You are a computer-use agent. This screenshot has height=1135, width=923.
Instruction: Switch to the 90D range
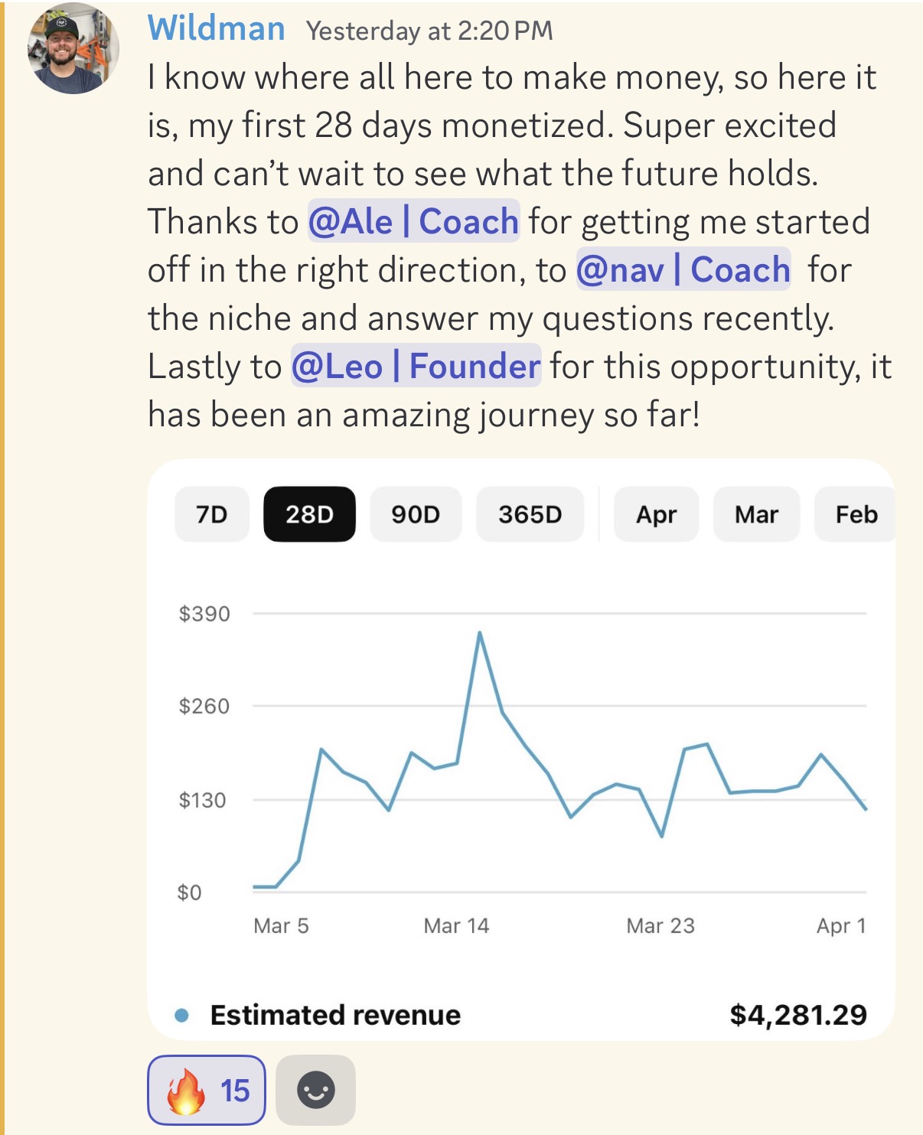(x=416, y=514)
